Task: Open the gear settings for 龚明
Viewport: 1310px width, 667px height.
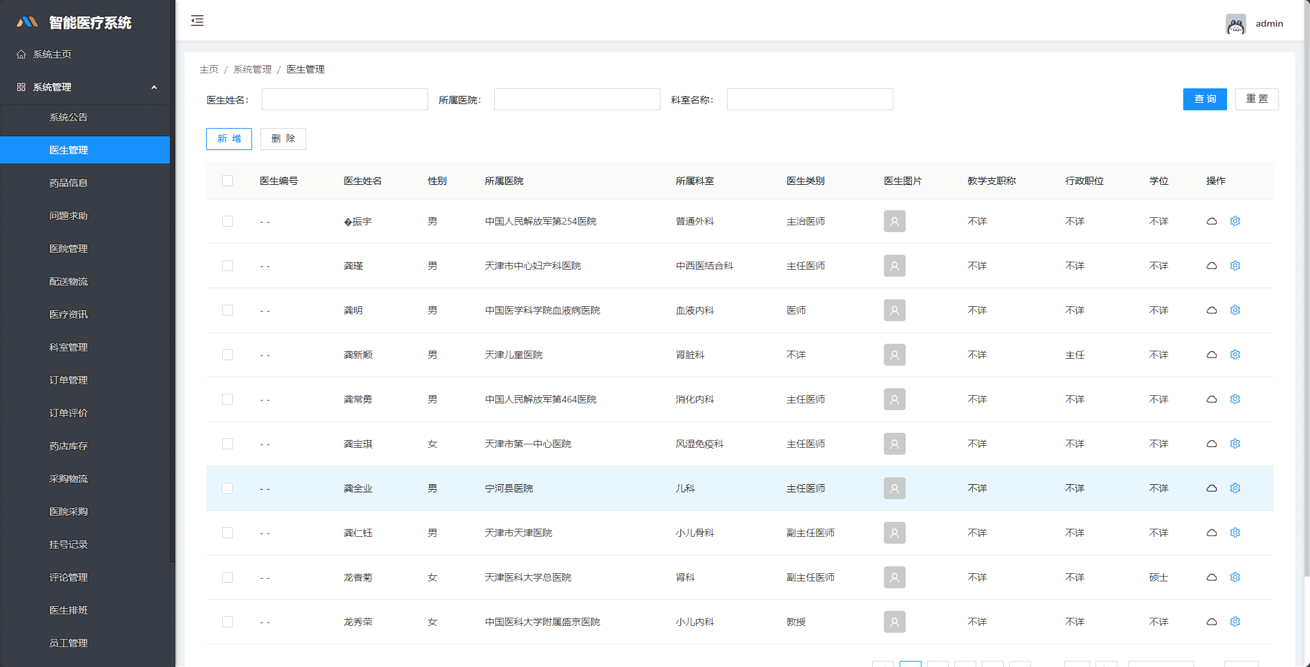Action: pos(1235,310)
